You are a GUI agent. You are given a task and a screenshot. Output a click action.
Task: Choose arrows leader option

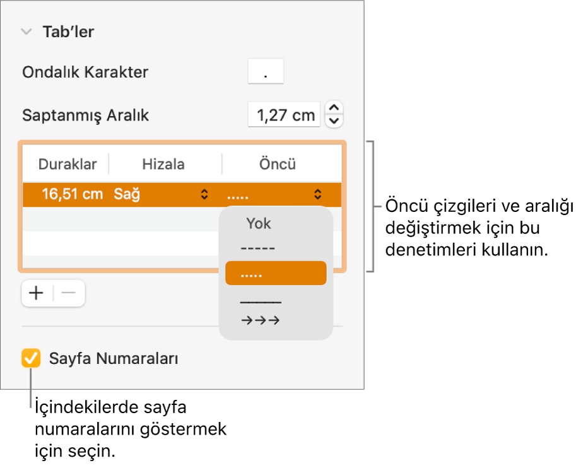point(260,320)
